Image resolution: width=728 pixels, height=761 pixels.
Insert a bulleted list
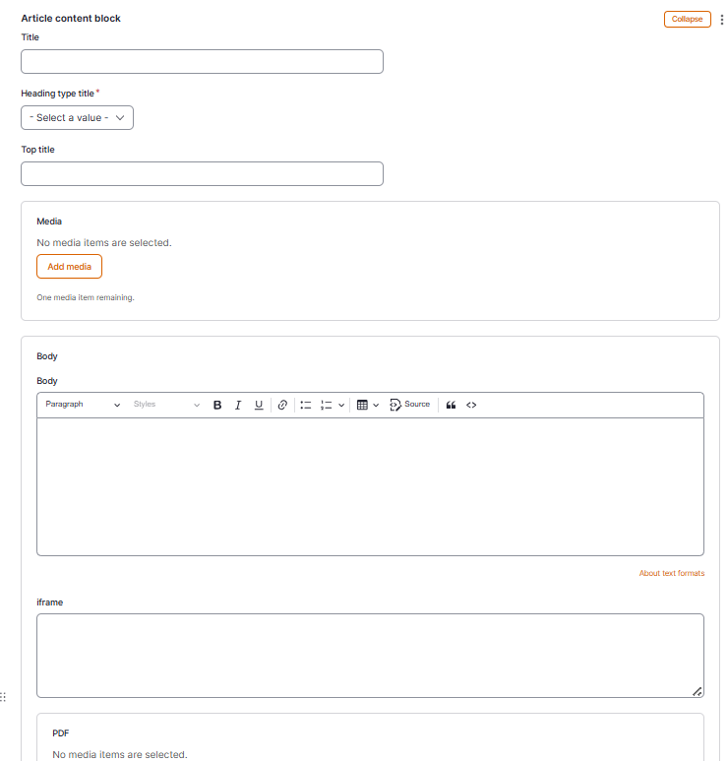tap(306, 405)
